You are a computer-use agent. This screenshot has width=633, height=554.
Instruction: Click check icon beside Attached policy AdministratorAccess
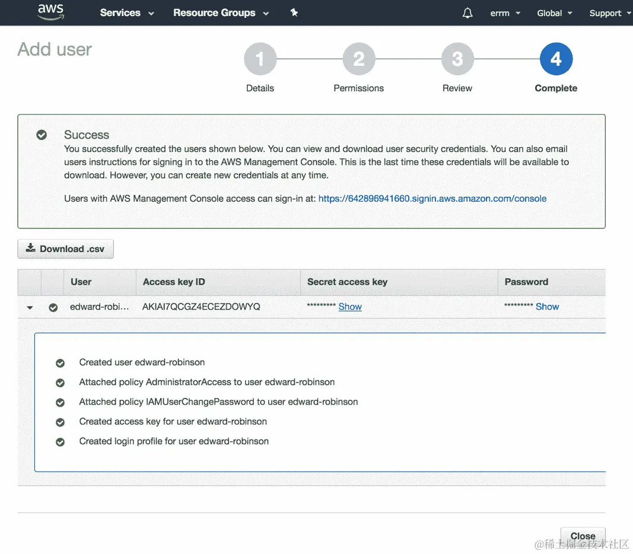click(x=60, y=383)
